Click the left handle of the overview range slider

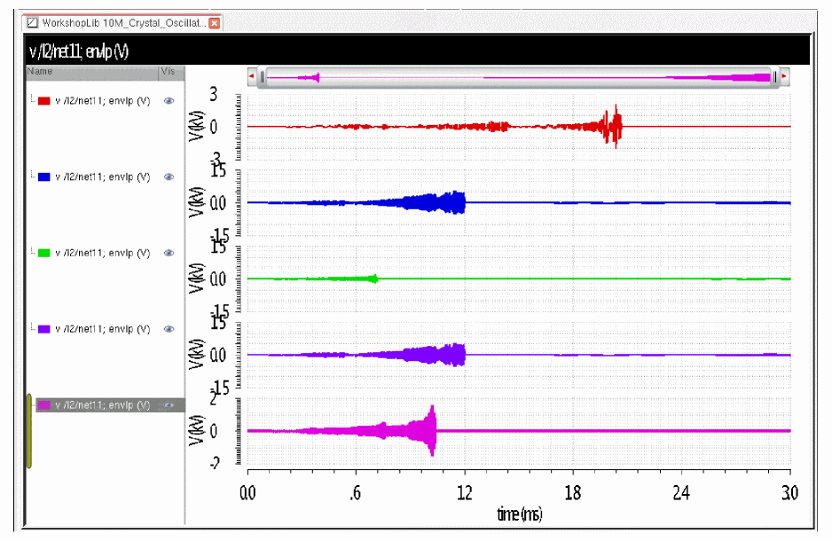coord(263,77)
